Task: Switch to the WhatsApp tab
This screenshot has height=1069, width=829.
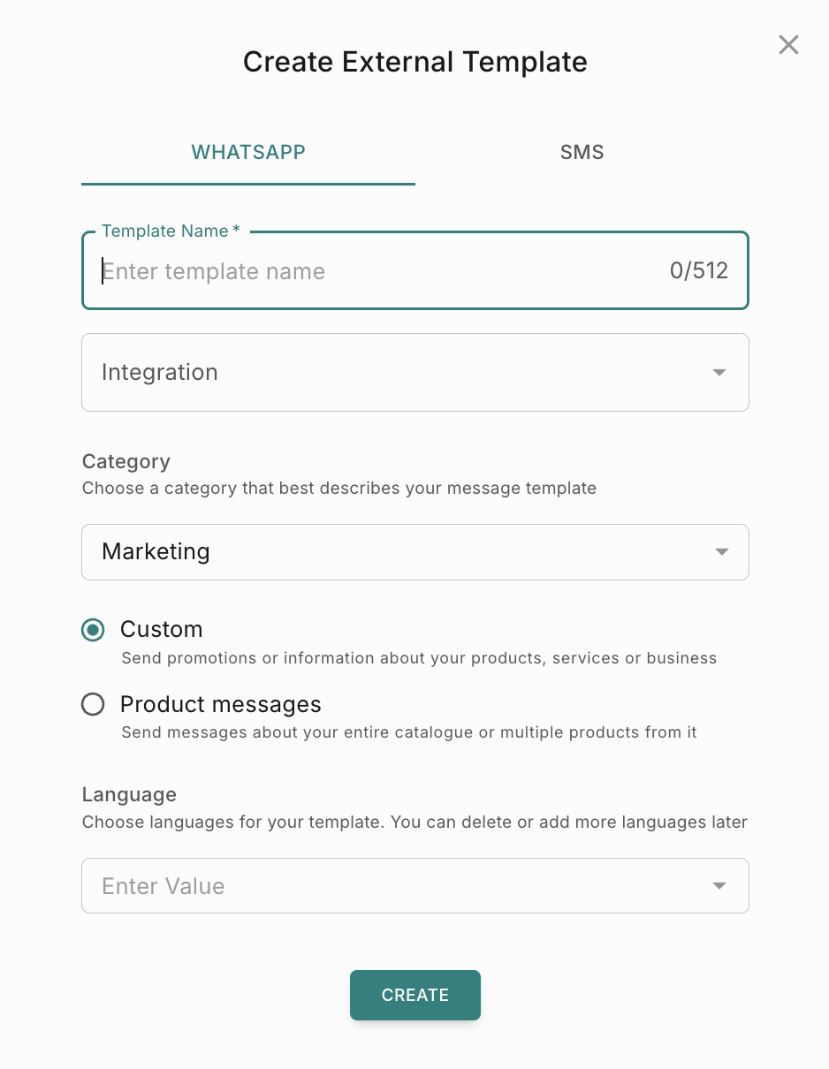Action: (248, 152)
